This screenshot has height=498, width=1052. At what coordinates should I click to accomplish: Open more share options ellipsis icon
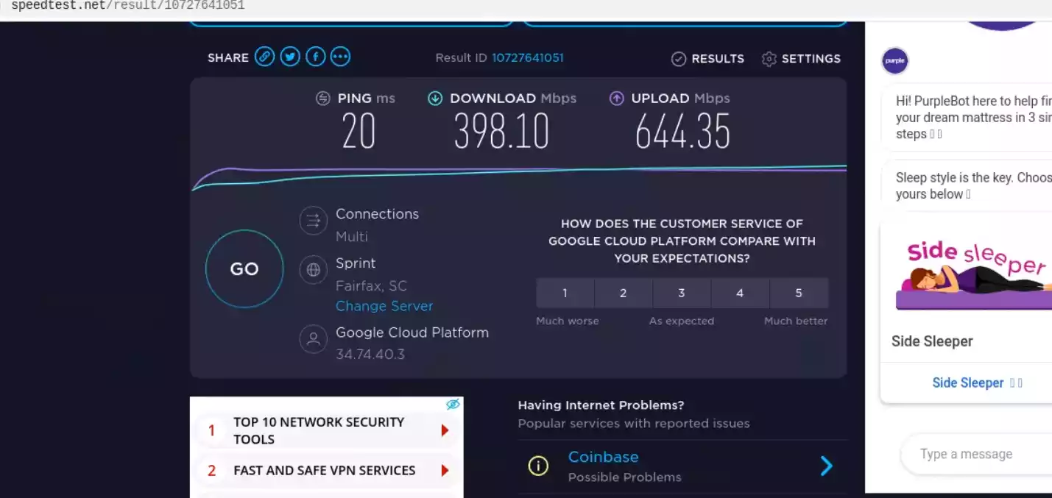click(x=341, y=57)
